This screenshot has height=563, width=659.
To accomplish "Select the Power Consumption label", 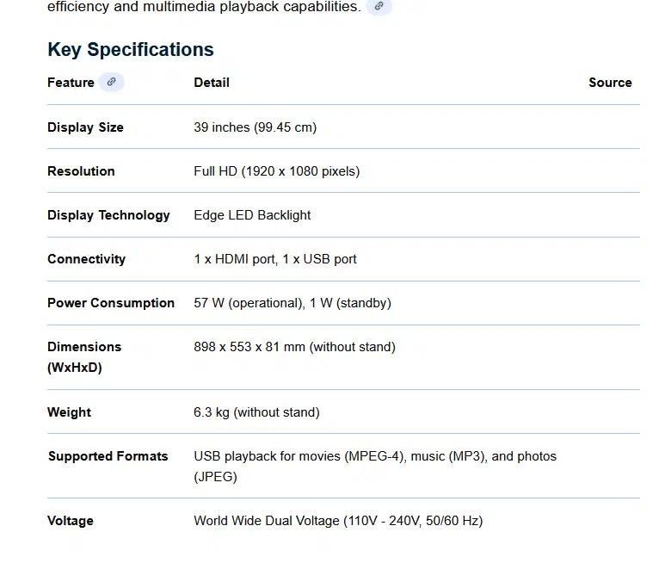I will coord(111,303).
